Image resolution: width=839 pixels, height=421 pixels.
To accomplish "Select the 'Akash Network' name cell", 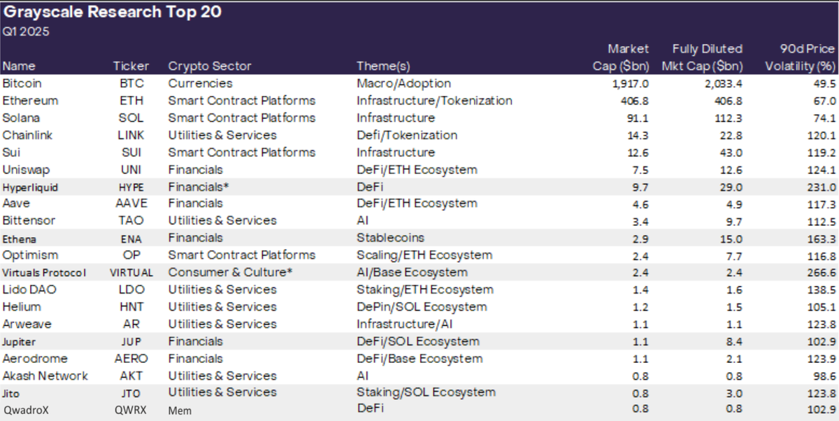I will pyautogui.click(x=45, y=376).
